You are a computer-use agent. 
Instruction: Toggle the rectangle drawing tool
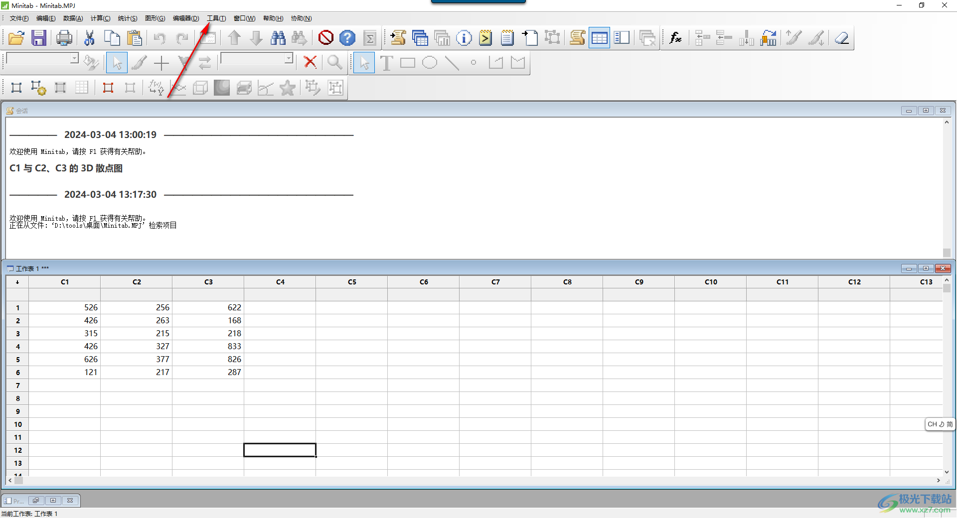(408, 63)
